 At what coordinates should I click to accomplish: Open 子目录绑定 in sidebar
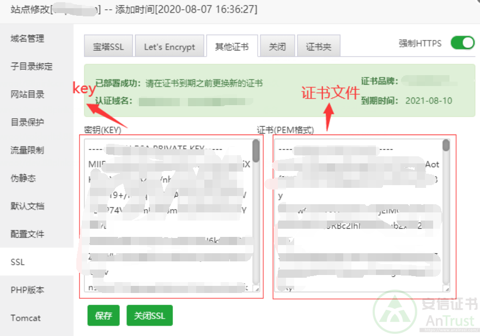click(x=32, y=66)
